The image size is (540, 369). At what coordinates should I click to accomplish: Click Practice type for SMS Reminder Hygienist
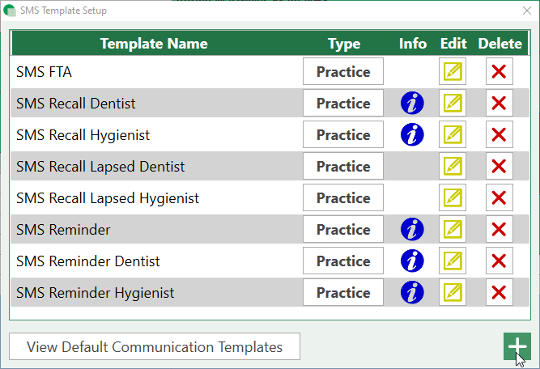coord(343,292)
